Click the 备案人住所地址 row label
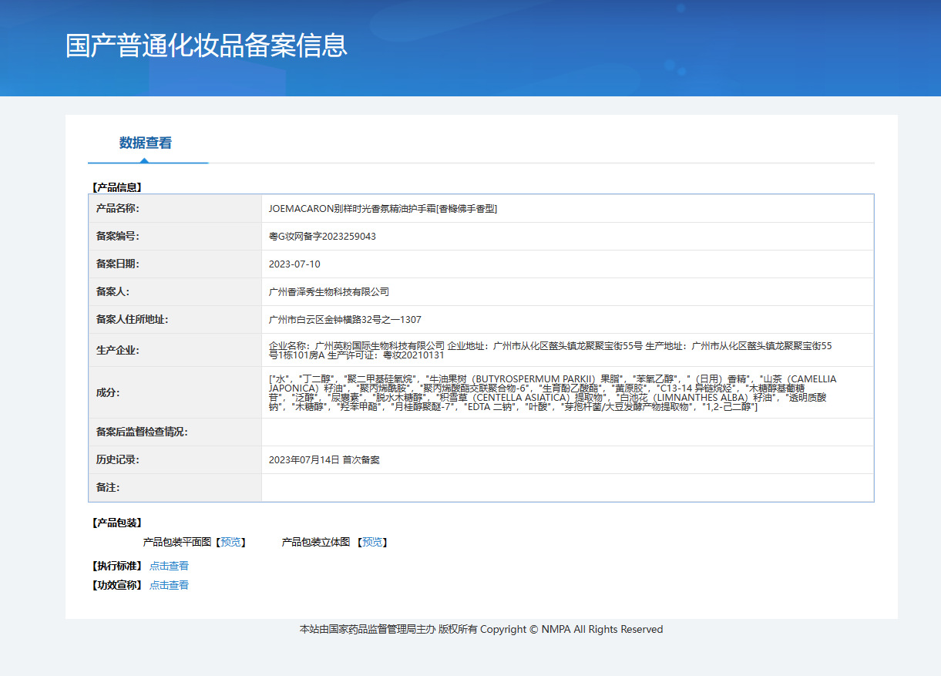 point(132,319)
